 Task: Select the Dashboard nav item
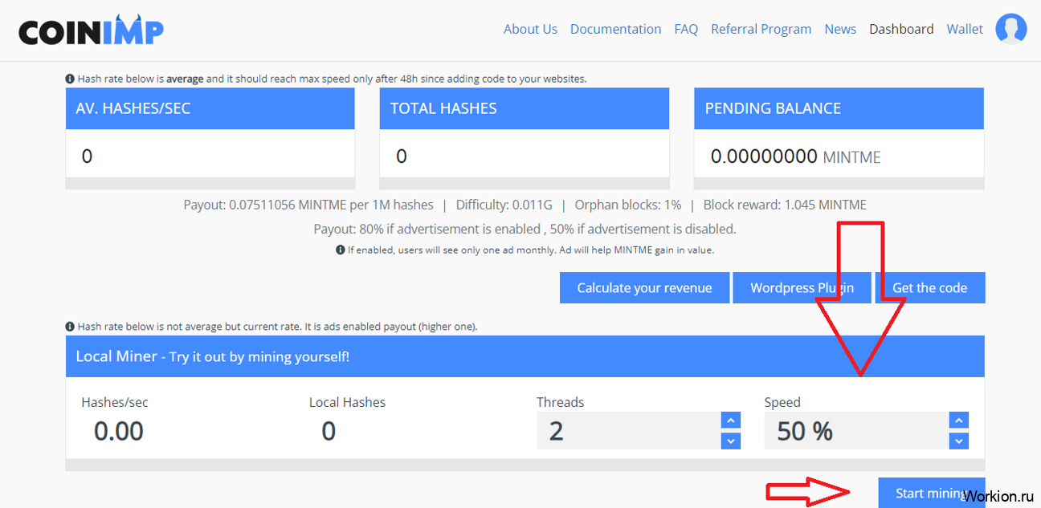[901, 29]
